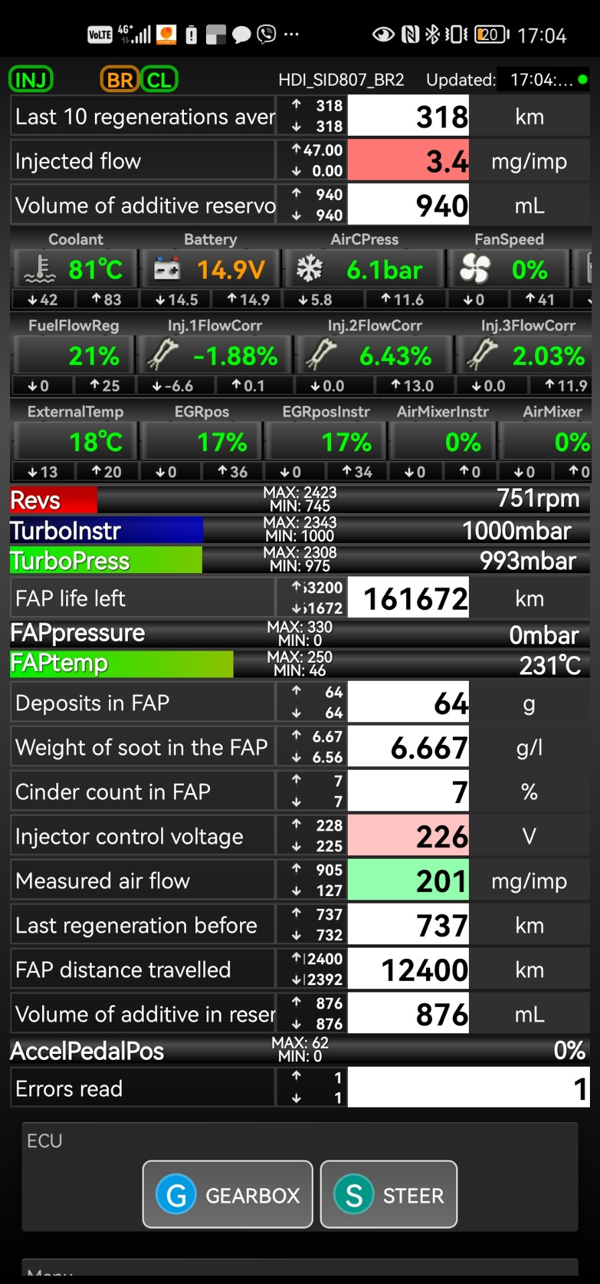Open the Last regeneration before row

300,925
